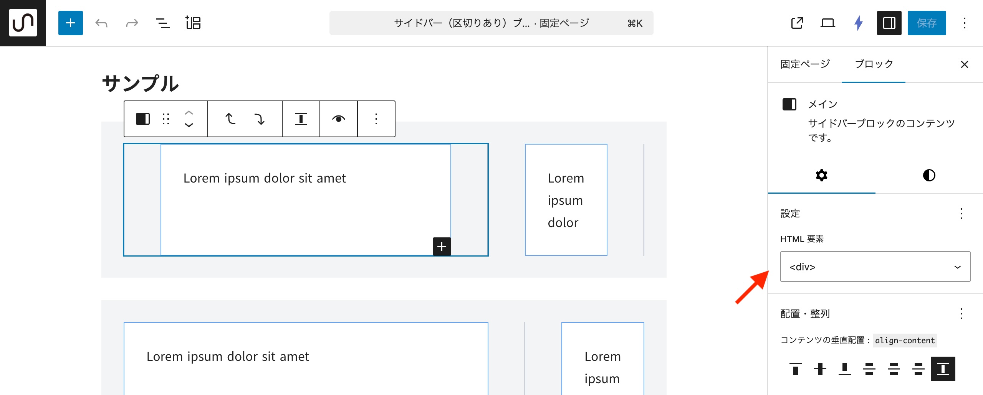Click the blue block inserter plus button
983x395 pixels.
[x=70, y=23]
